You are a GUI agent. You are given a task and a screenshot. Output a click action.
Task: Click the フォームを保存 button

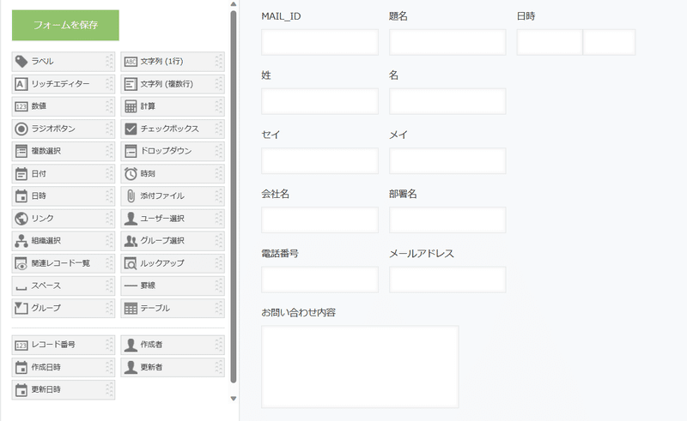coord(65,25)
